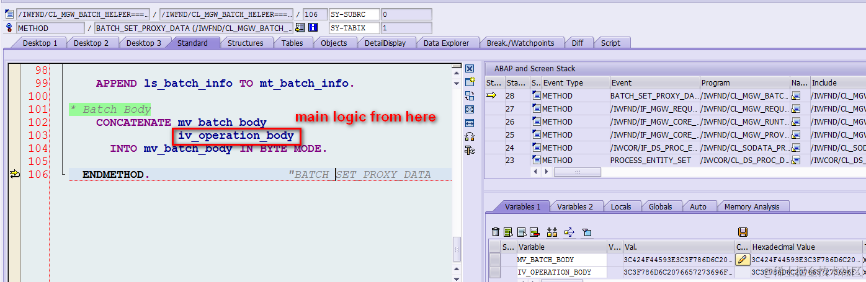Open navigation icon for stack row 27
The height and width of the screenshot is (282, 866).
[795, 108]
